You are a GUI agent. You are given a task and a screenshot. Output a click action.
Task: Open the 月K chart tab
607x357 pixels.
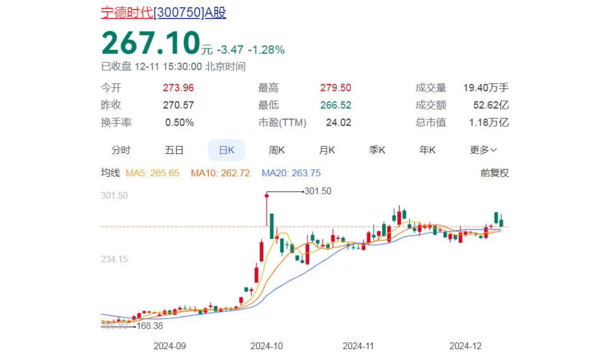point(327,150)
